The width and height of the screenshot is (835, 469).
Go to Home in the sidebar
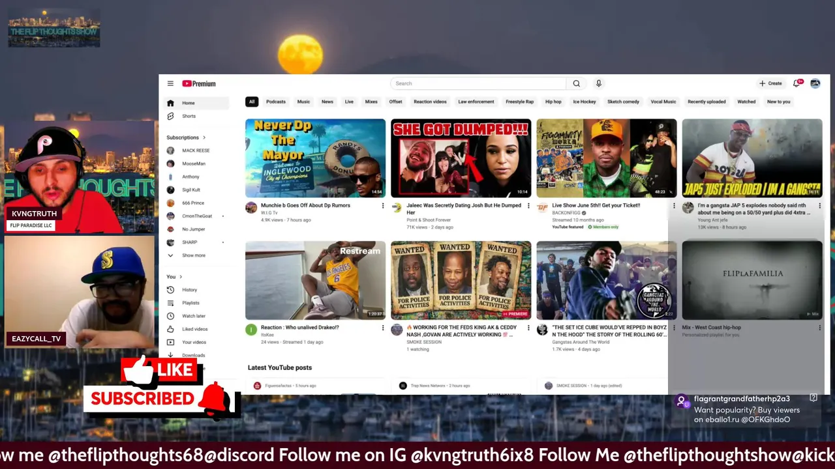(196, 103)
